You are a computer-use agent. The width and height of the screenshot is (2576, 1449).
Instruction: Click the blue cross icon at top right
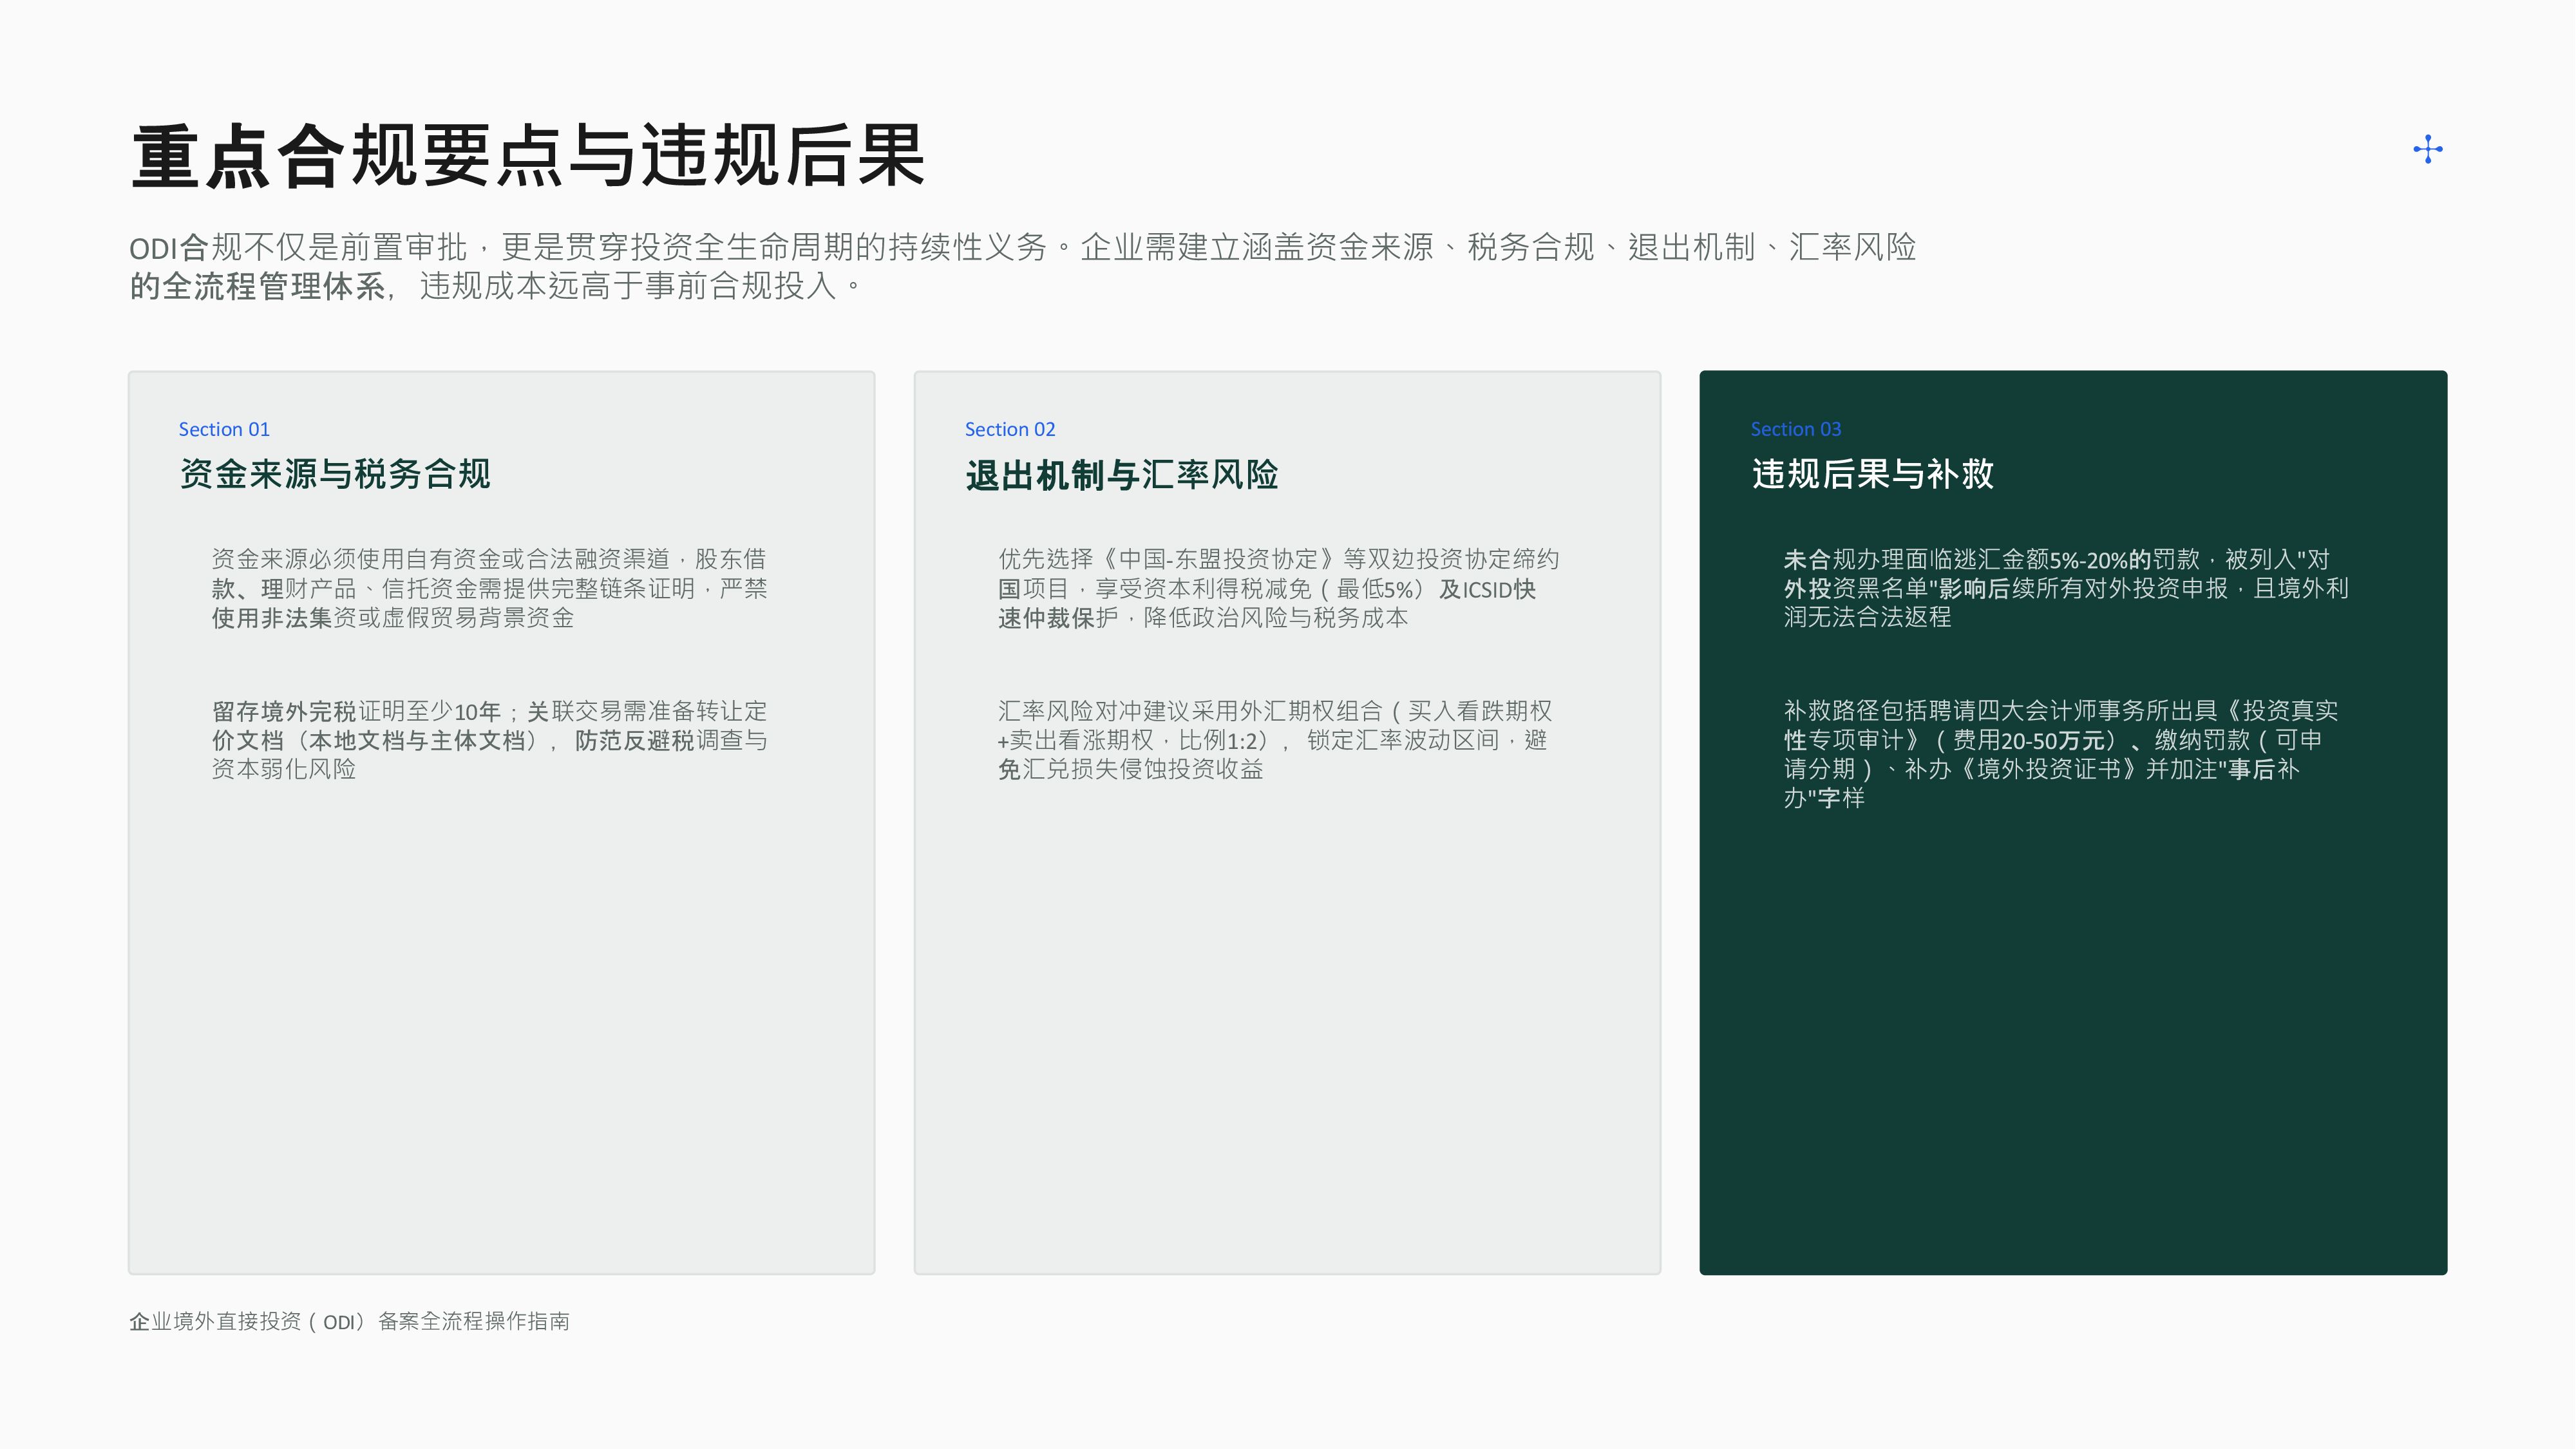tap(2427, 150)
